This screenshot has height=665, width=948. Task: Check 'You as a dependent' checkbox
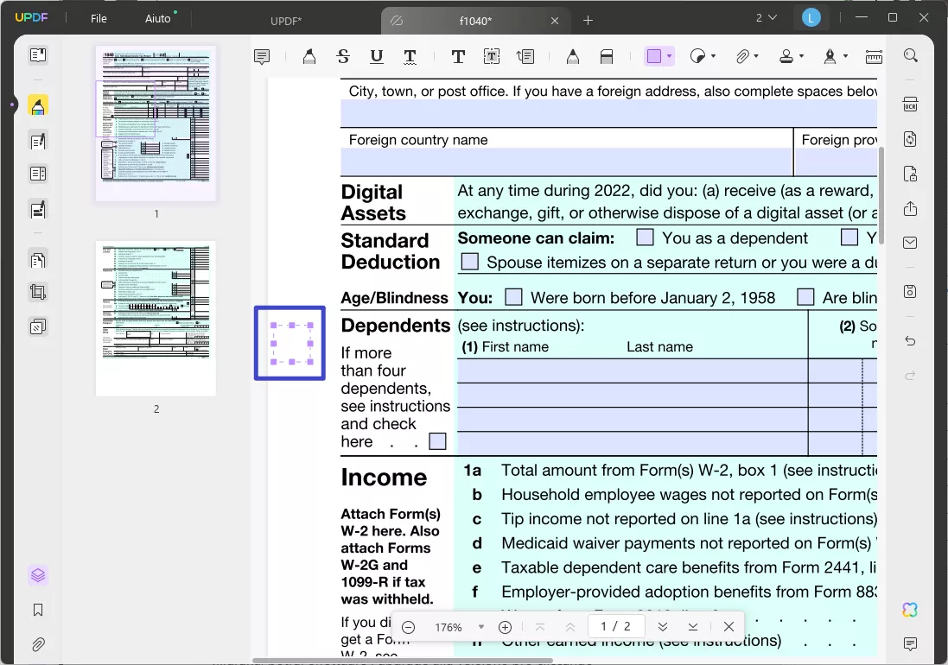click(645, 237)
